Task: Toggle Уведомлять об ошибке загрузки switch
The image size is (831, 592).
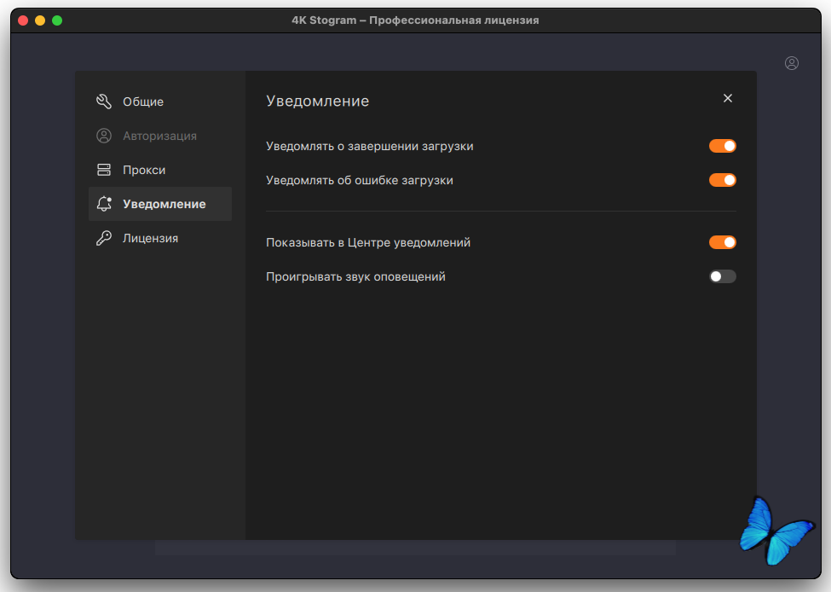Action: point(723,180)
